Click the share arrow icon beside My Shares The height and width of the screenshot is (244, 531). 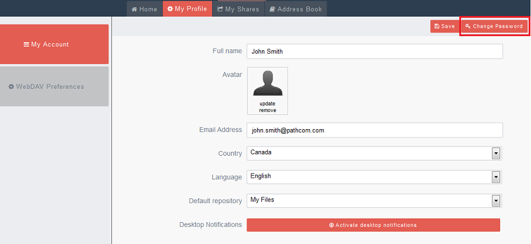(x=220, y=9)
